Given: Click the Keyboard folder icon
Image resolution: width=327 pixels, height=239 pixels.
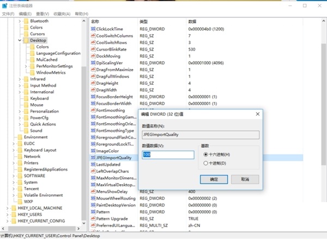Looking at the screenshot, I should coord(26,98).
